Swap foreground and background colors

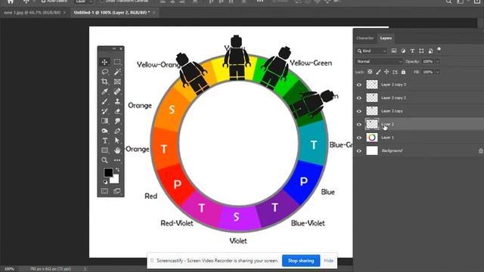(x=118, y=170)
